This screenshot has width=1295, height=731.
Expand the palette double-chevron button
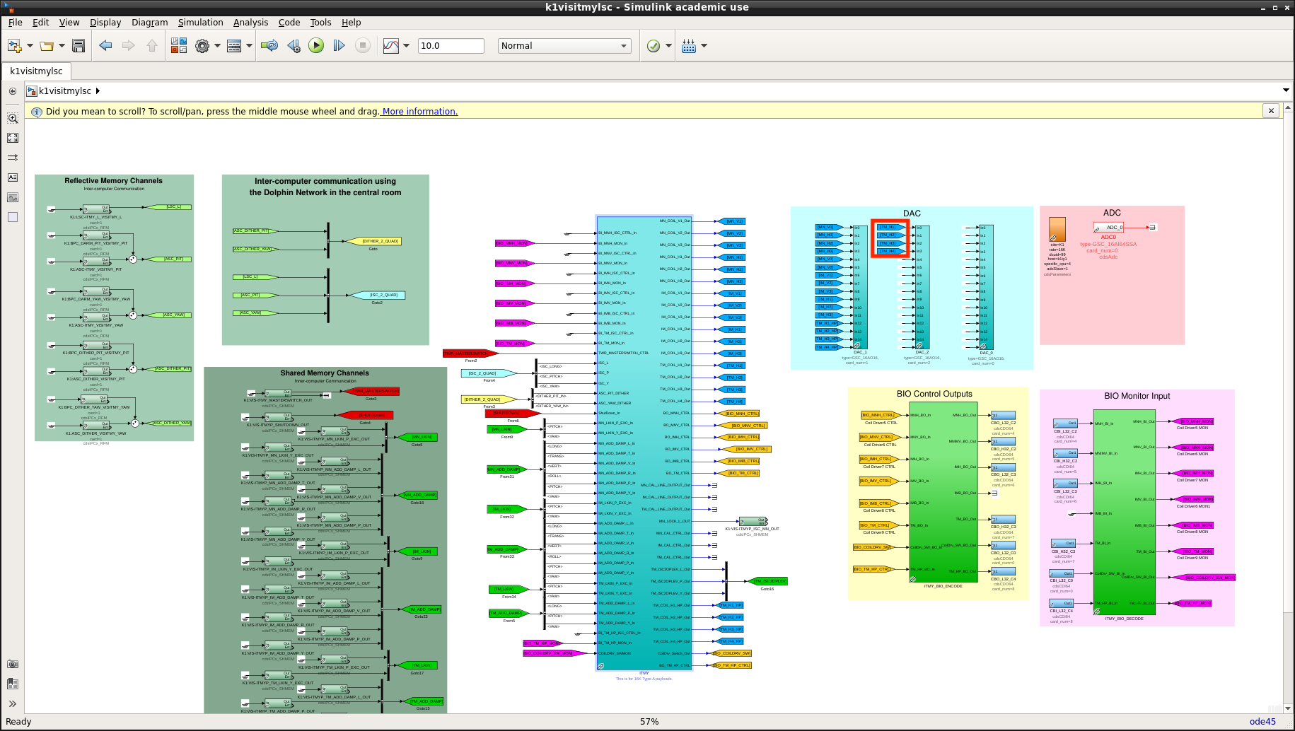pyautogui.click(x=13, y=703)
